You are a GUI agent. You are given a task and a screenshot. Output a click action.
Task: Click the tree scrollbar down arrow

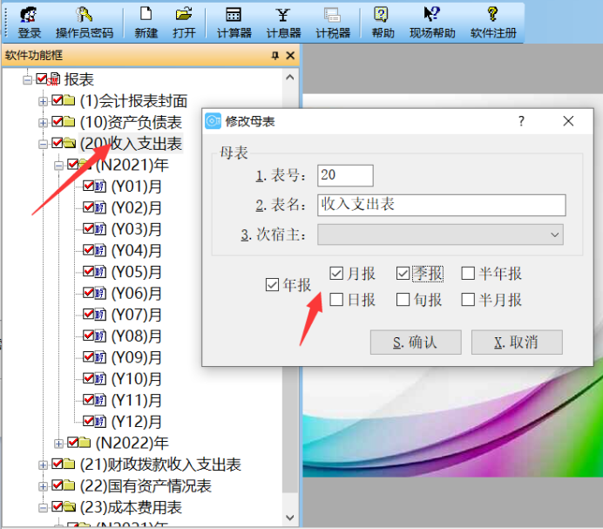point(290,518)
